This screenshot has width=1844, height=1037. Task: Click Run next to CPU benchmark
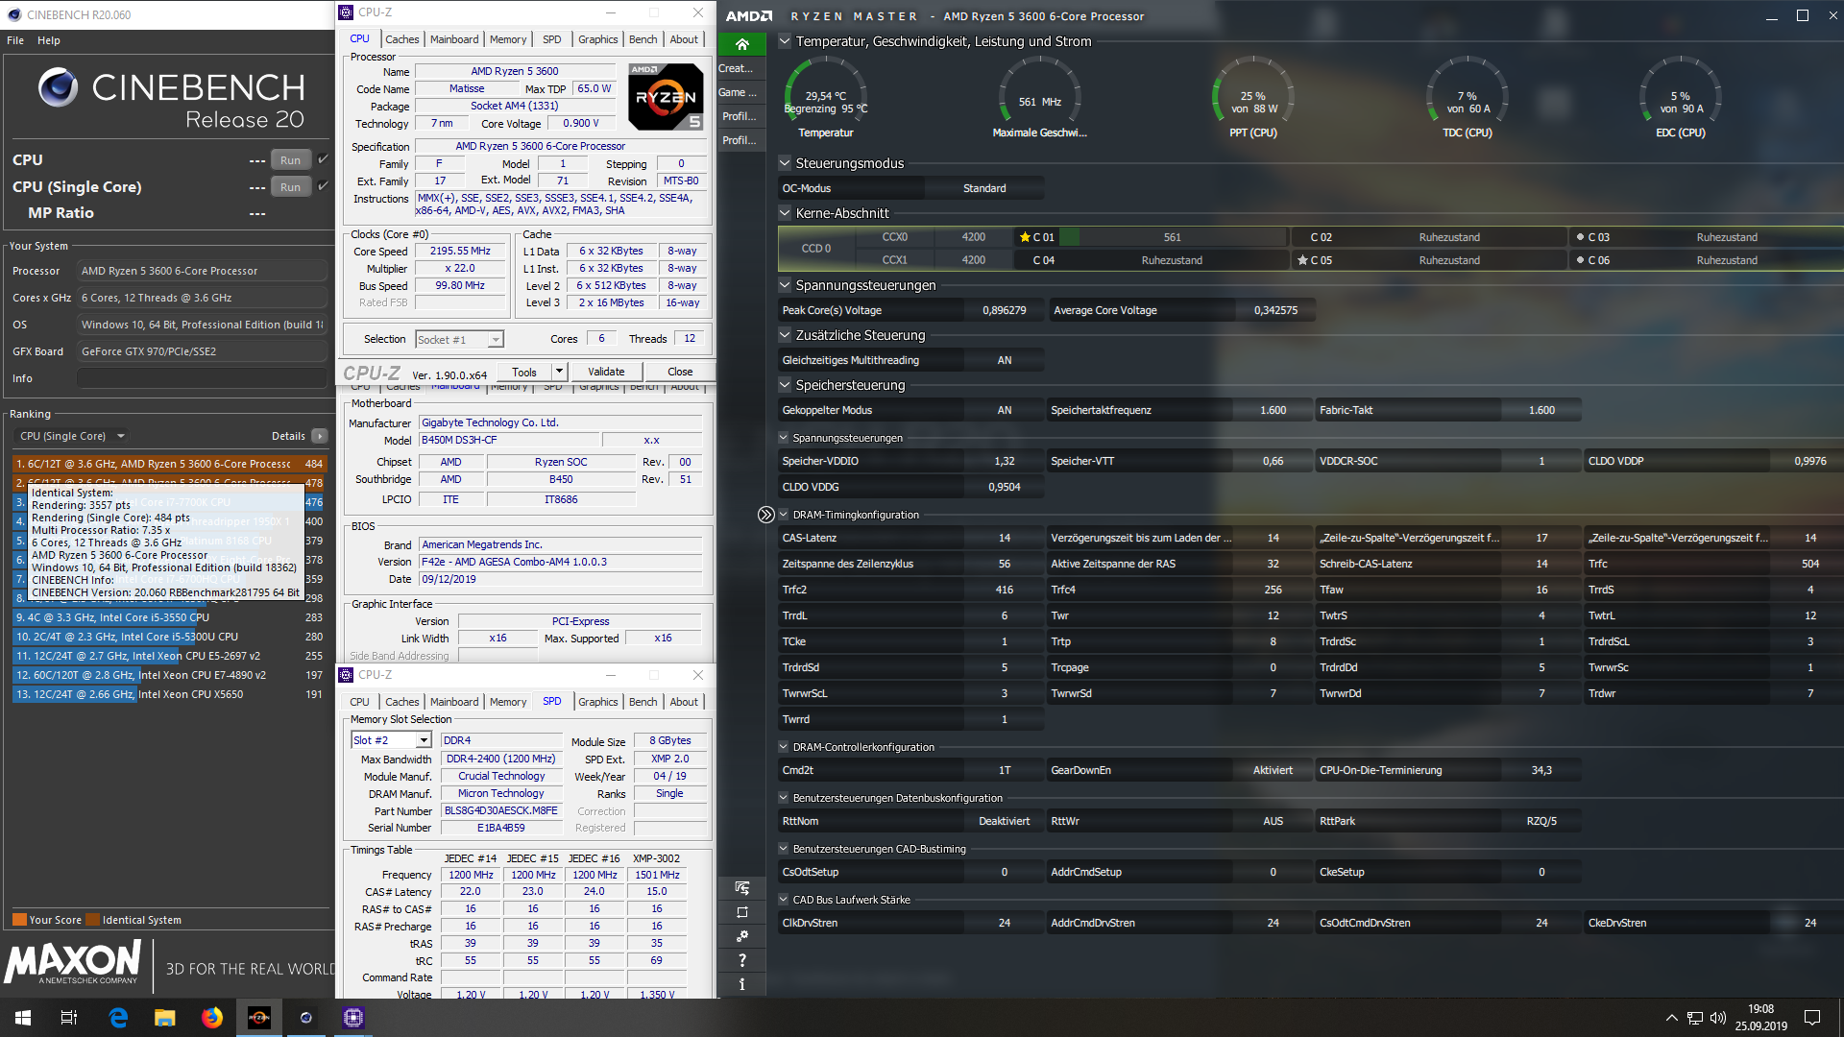point(290,160)
